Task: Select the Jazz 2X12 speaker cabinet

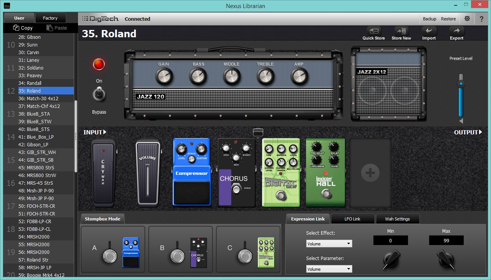Action: pyautogui.click(x=389, y=84)
